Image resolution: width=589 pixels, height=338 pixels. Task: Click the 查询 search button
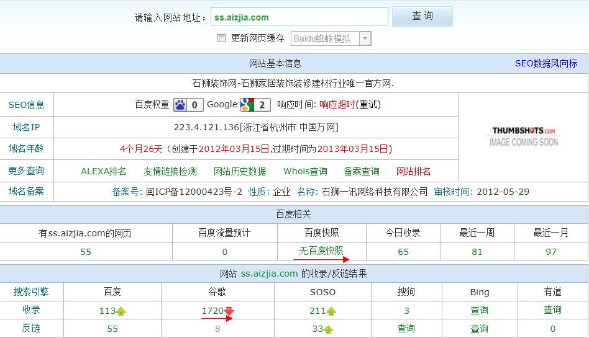coord(422,17)
